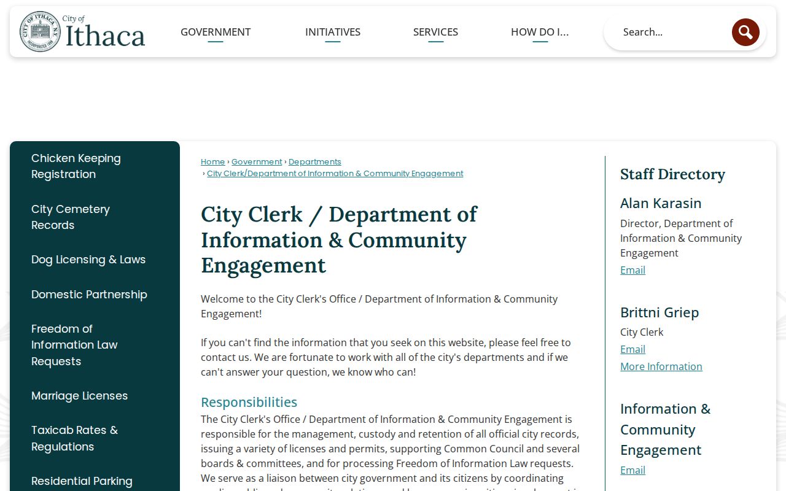The image size is (786, 491).
Task: Click the name Brittni Griep
Action: tap(660, 312)
